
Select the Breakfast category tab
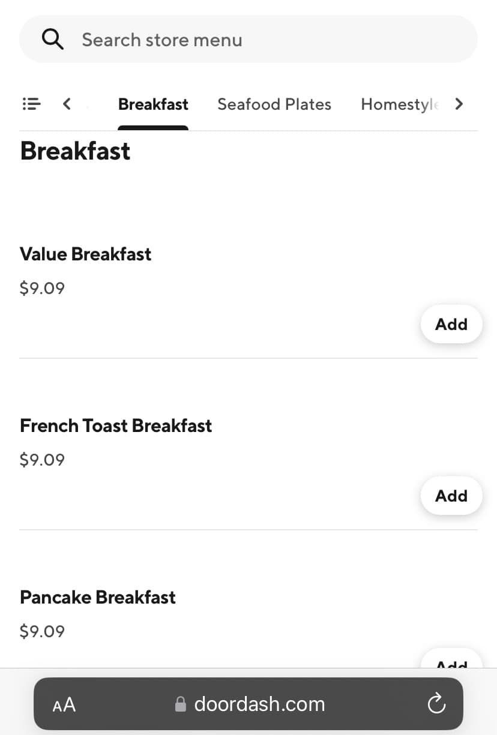coord(153,104)
